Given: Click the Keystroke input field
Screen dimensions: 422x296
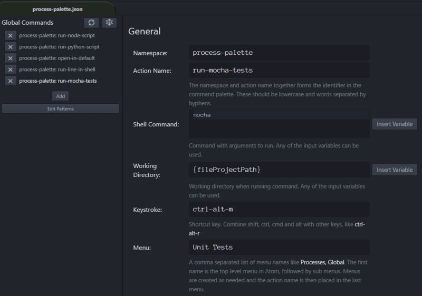Looking at the screenshot, I should click(279, 209).
